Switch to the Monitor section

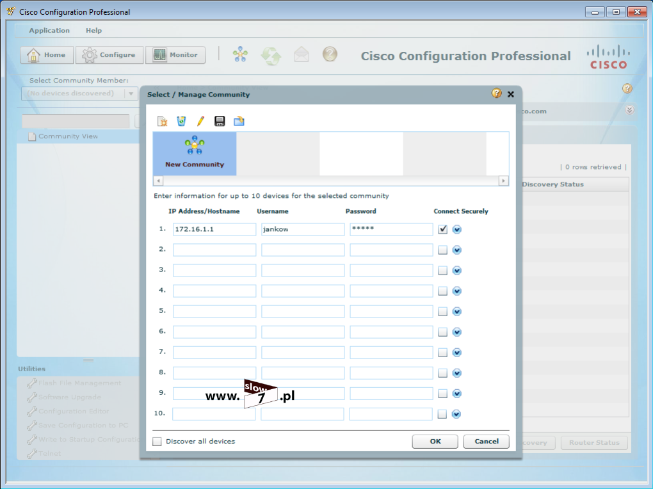pos(175,55)
